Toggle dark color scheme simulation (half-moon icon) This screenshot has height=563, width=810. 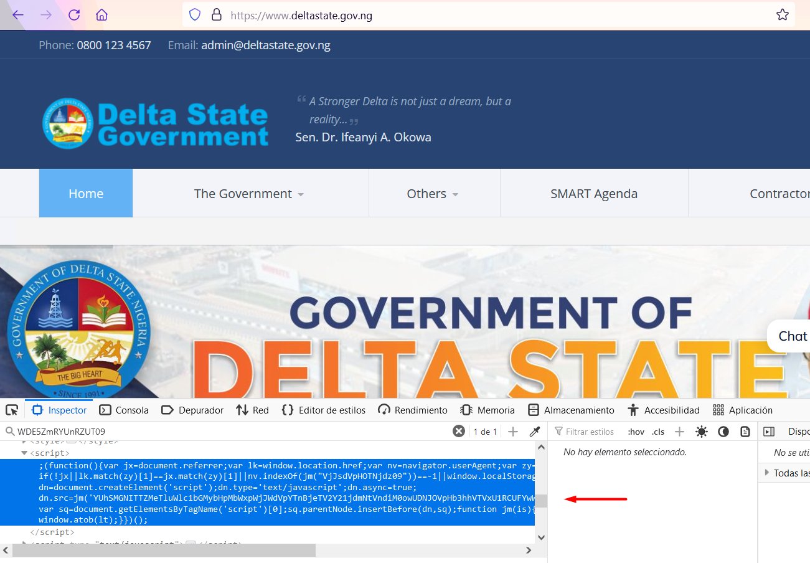pyautogui.click(x=723, y=432)
